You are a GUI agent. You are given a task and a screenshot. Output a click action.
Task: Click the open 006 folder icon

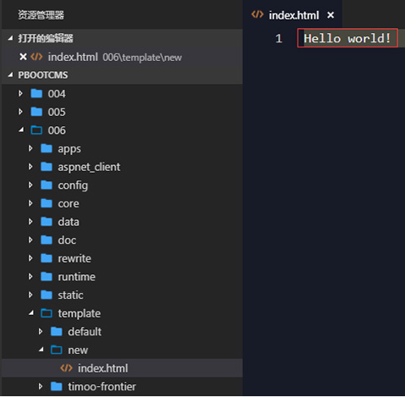tap(36, 130)
